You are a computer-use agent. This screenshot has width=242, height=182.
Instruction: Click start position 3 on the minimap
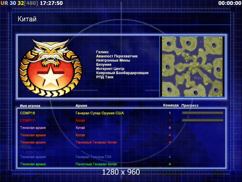click(x=216, y=90)
